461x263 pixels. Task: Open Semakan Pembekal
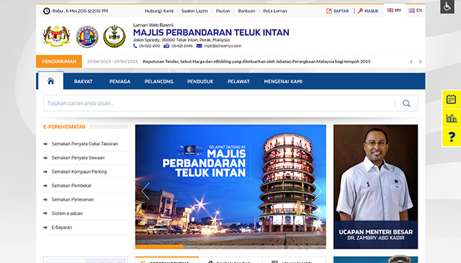tap(71, 186)
